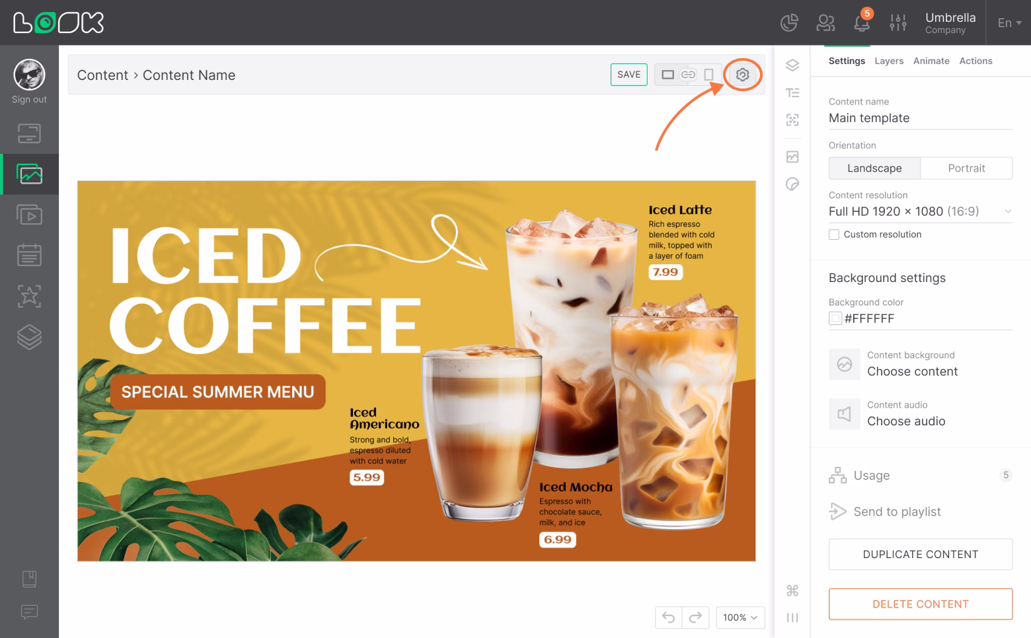
Task: Open the background color swatch
Action: point(835,318)
